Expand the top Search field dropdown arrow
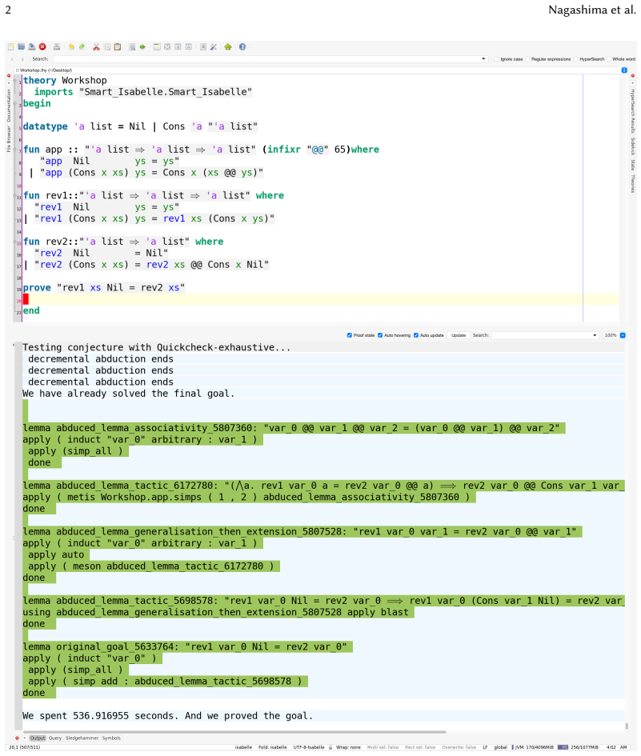 (483, 59)
